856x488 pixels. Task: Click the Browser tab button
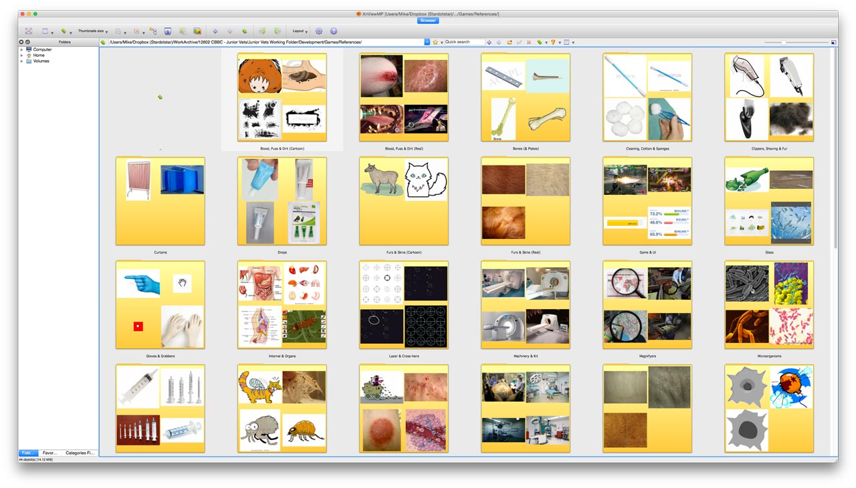pos(427,20)
